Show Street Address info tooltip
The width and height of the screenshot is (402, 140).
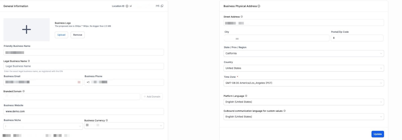click(x=242, y=17)
